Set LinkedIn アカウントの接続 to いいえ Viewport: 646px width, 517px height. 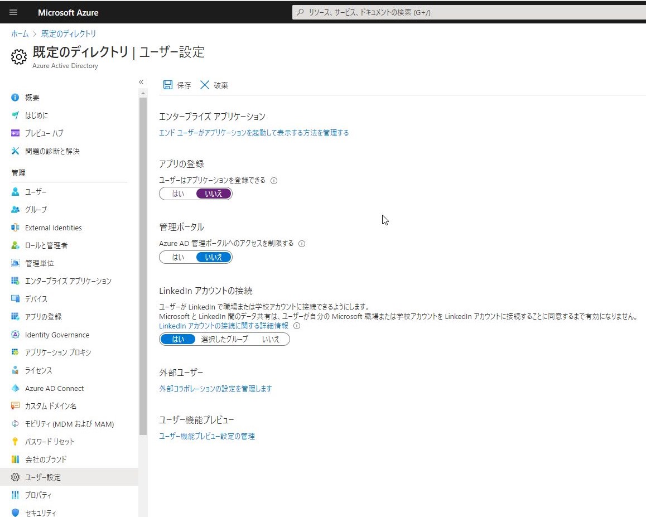[x=271, y=339]
